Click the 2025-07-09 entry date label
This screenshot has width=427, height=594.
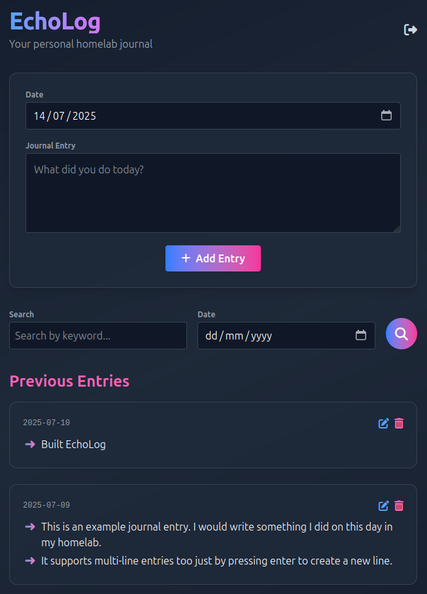(46, 505)
